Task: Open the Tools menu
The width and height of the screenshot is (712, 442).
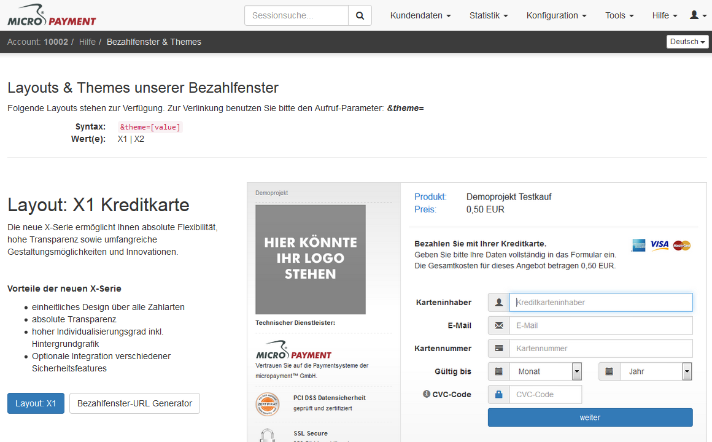Action: pos(619,15)
